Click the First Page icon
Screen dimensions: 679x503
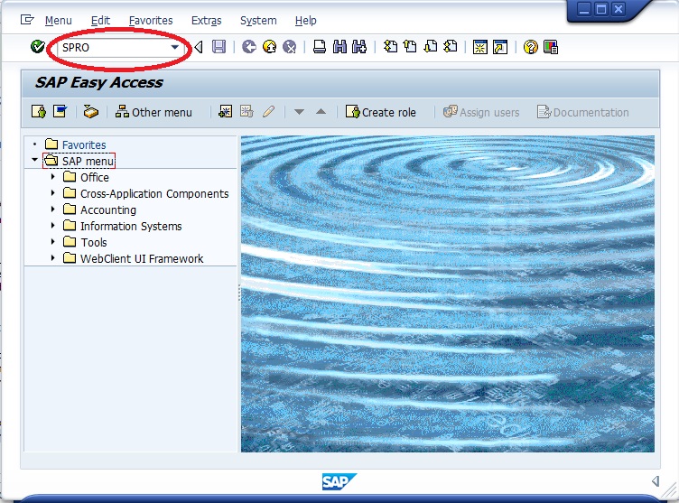[x=390, y=46]
